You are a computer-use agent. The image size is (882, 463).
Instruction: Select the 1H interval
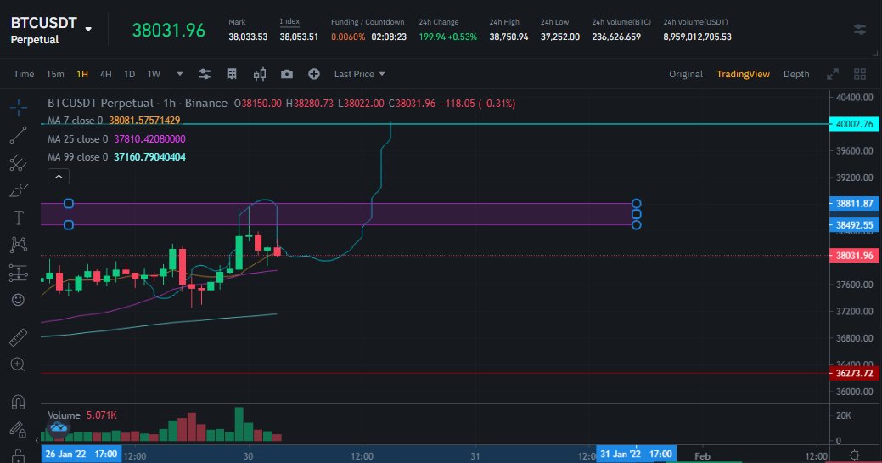82,74
